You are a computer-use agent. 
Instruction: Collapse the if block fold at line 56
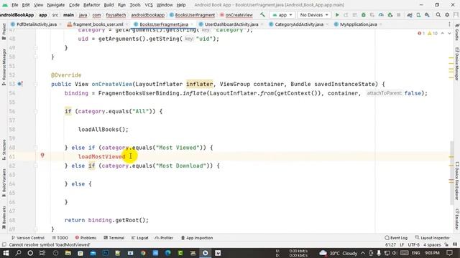pyautogui.click(x=36, y=111)
